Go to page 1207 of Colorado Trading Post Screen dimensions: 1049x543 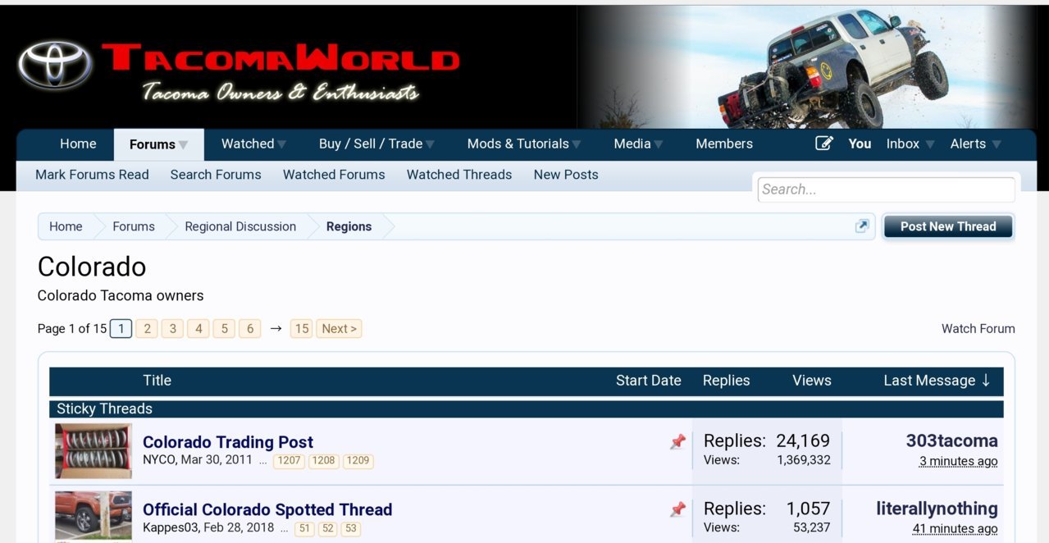289,461
